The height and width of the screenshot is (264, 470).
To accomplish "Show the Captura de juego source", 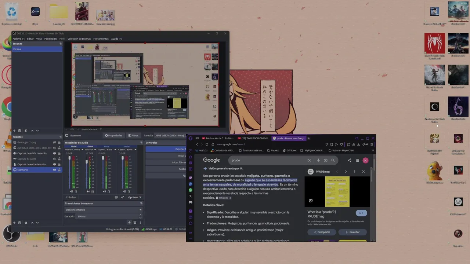I will point(54,159).
